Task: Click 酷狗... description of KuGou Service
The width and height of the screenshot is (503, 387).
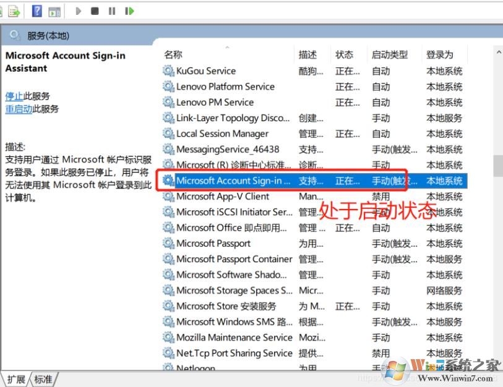Action: [x=311, y=70]
